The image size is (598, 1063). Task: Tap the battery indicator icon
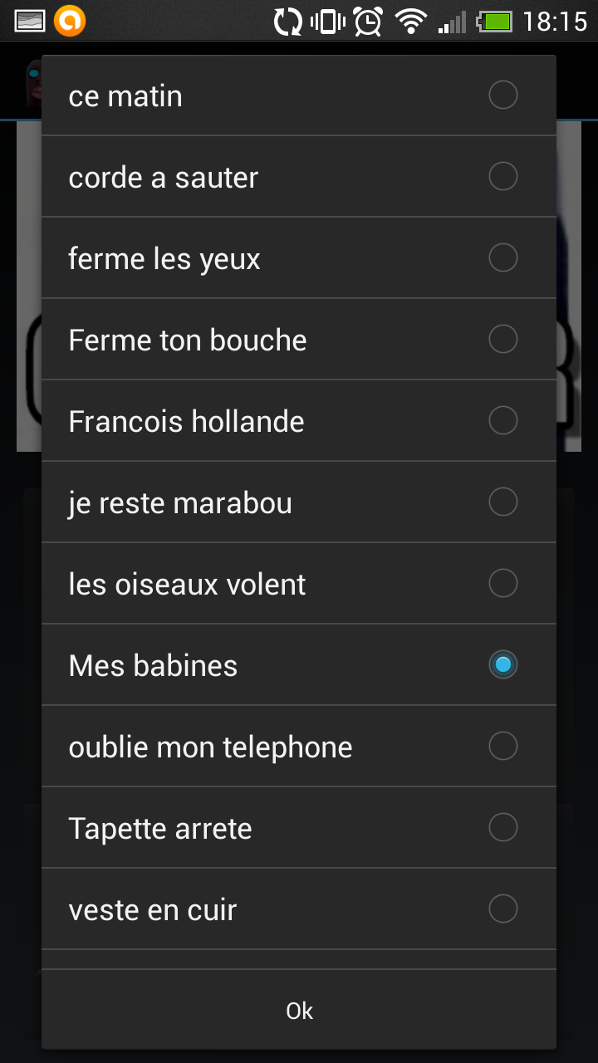pyautogui.click(x=495, y=22)
